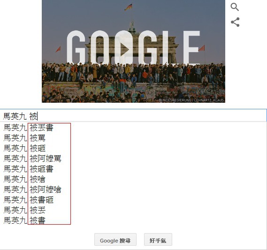Click the Bundesregierung photo credit text
This screenshot has width=267, height=250.
coord(191,100)
